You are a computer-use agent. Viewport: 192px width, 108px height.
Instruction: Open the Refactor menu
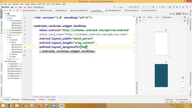[34, 4]
